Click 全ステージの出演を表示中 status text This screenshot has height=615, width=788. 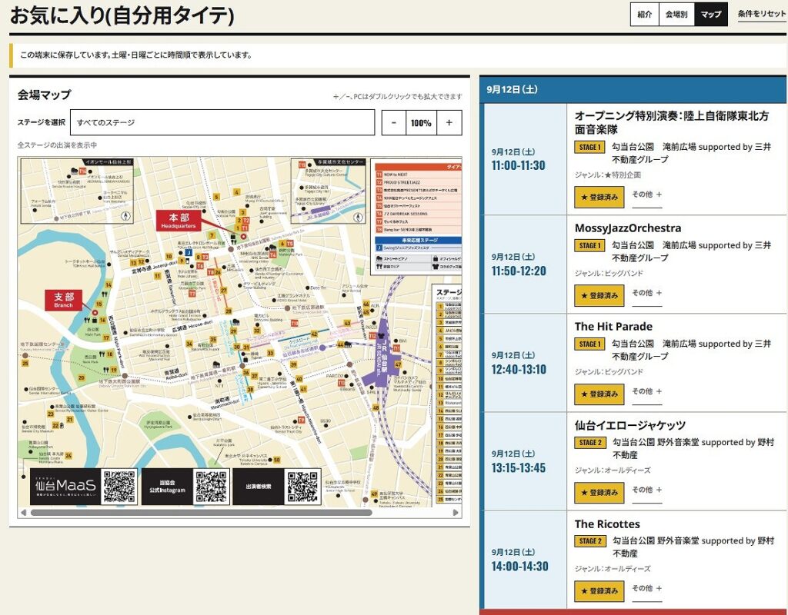(x=57, y=145)
